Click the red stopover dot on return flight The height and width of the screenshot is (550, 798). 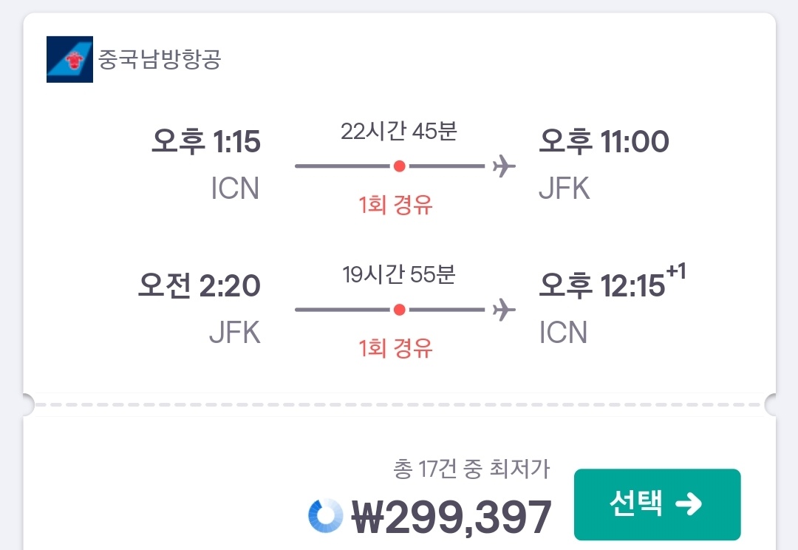(399, 310)
